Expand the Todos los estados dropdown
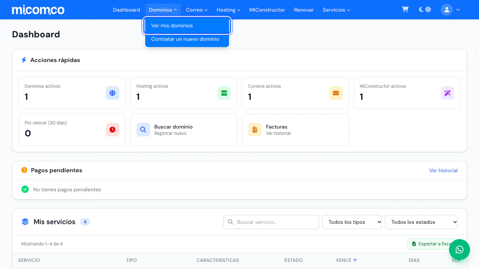 (x=421, y=222)
